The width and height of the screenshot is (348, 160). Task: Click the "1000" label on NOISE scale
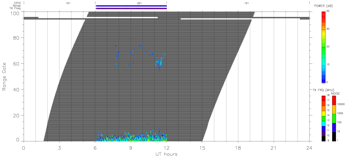[340, 113]
